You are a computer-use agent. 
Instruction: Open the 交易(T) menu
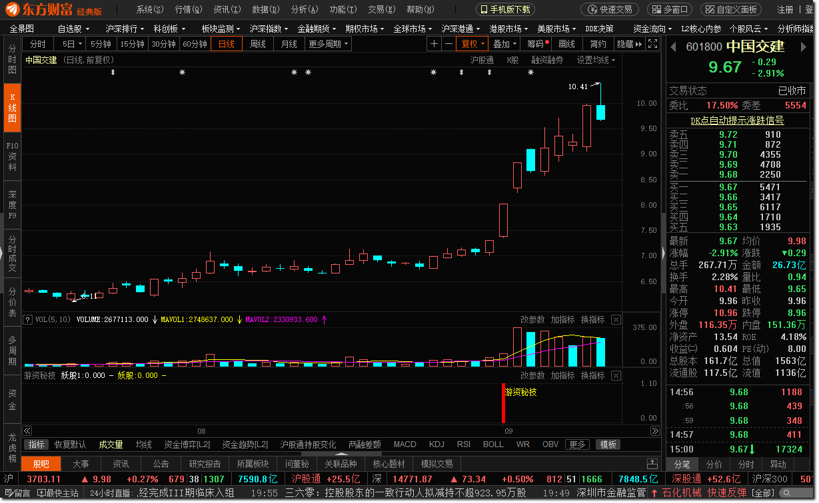point(382,9)
